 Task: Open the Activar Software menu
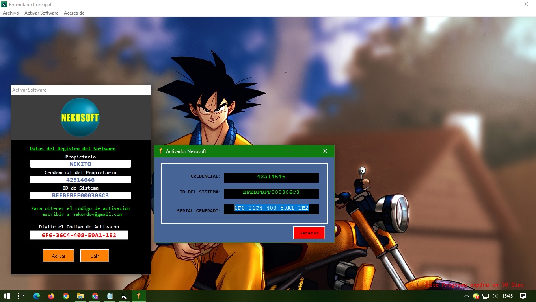[x=41, y=13]
